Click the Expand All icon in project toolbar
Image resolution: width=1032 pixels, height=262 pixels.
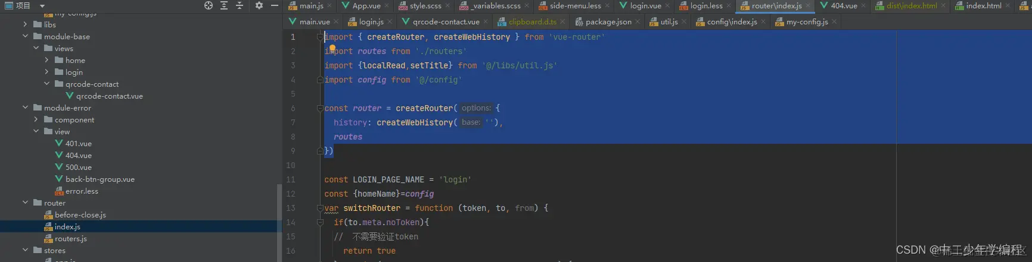coord(224,5)
